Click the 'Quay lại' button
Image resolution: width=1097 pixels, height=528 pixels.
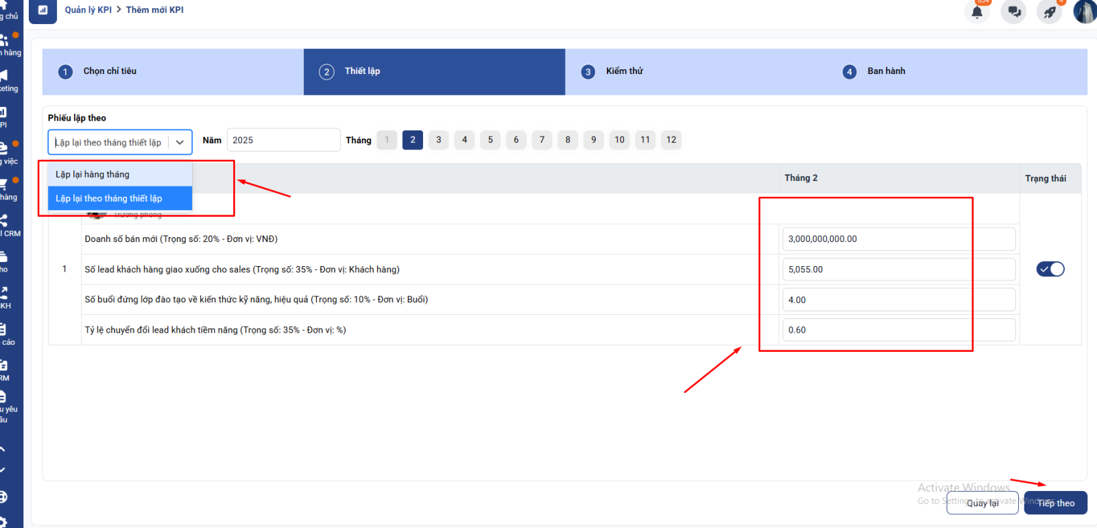click(982, 503)
